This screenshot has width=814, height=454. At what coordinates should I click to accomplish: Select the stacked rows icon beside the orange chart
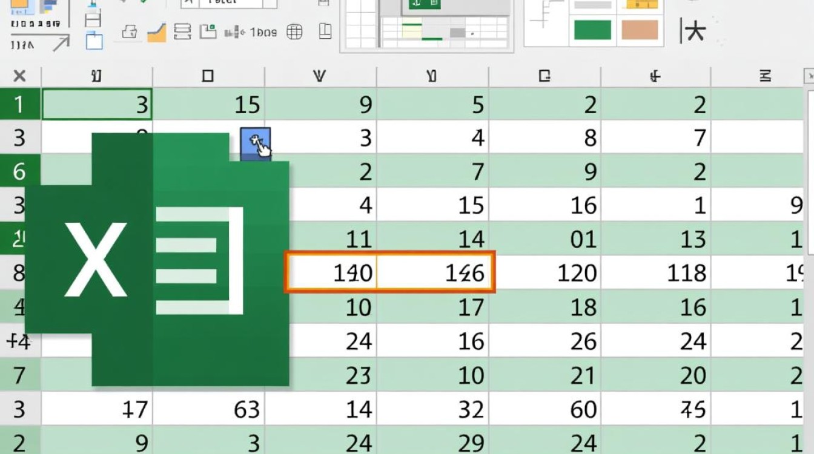click(182, 31)
